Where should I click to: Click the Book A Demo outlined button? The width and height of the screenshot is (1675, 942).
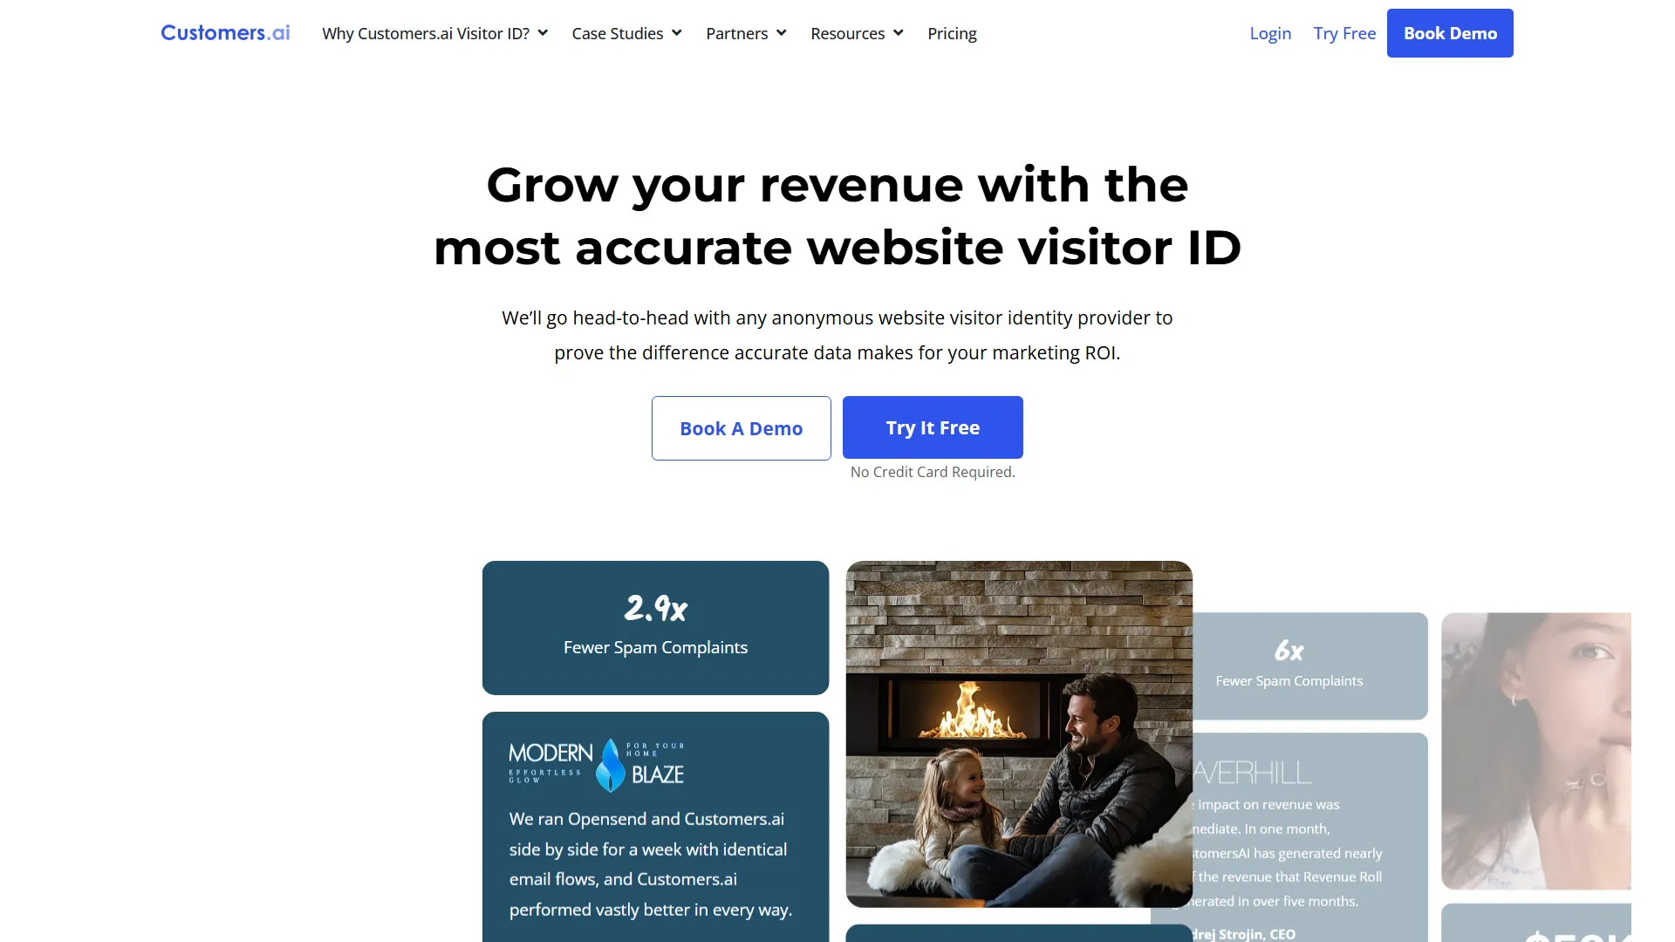(x=741, y=428)
